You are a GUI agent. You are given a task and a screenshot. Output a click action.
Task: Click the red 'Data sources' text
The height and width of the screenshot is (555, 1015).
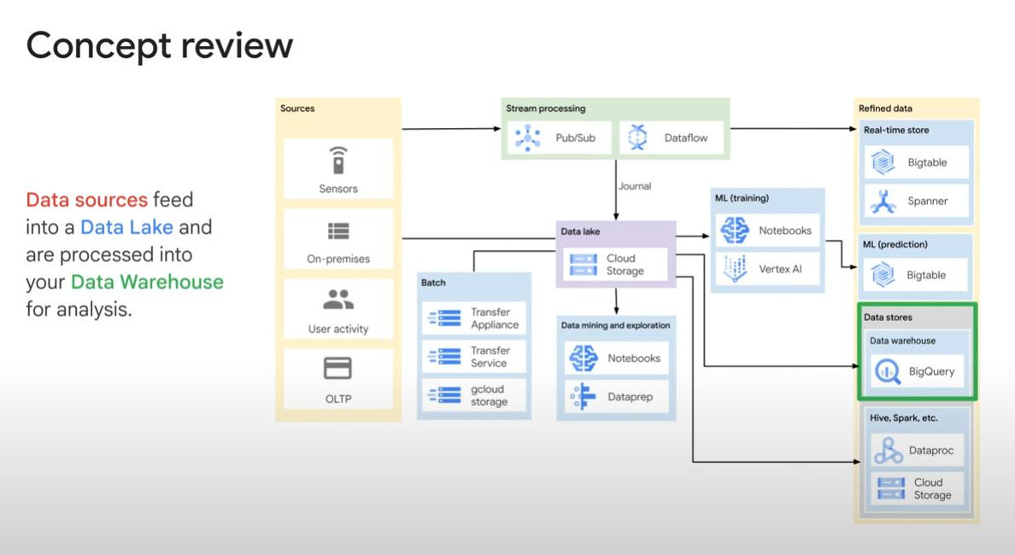[87, 200]
